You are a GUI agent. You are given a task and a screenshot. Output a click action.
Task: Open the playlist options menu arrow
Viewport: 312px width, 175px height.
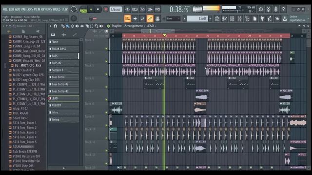(51, 26)
